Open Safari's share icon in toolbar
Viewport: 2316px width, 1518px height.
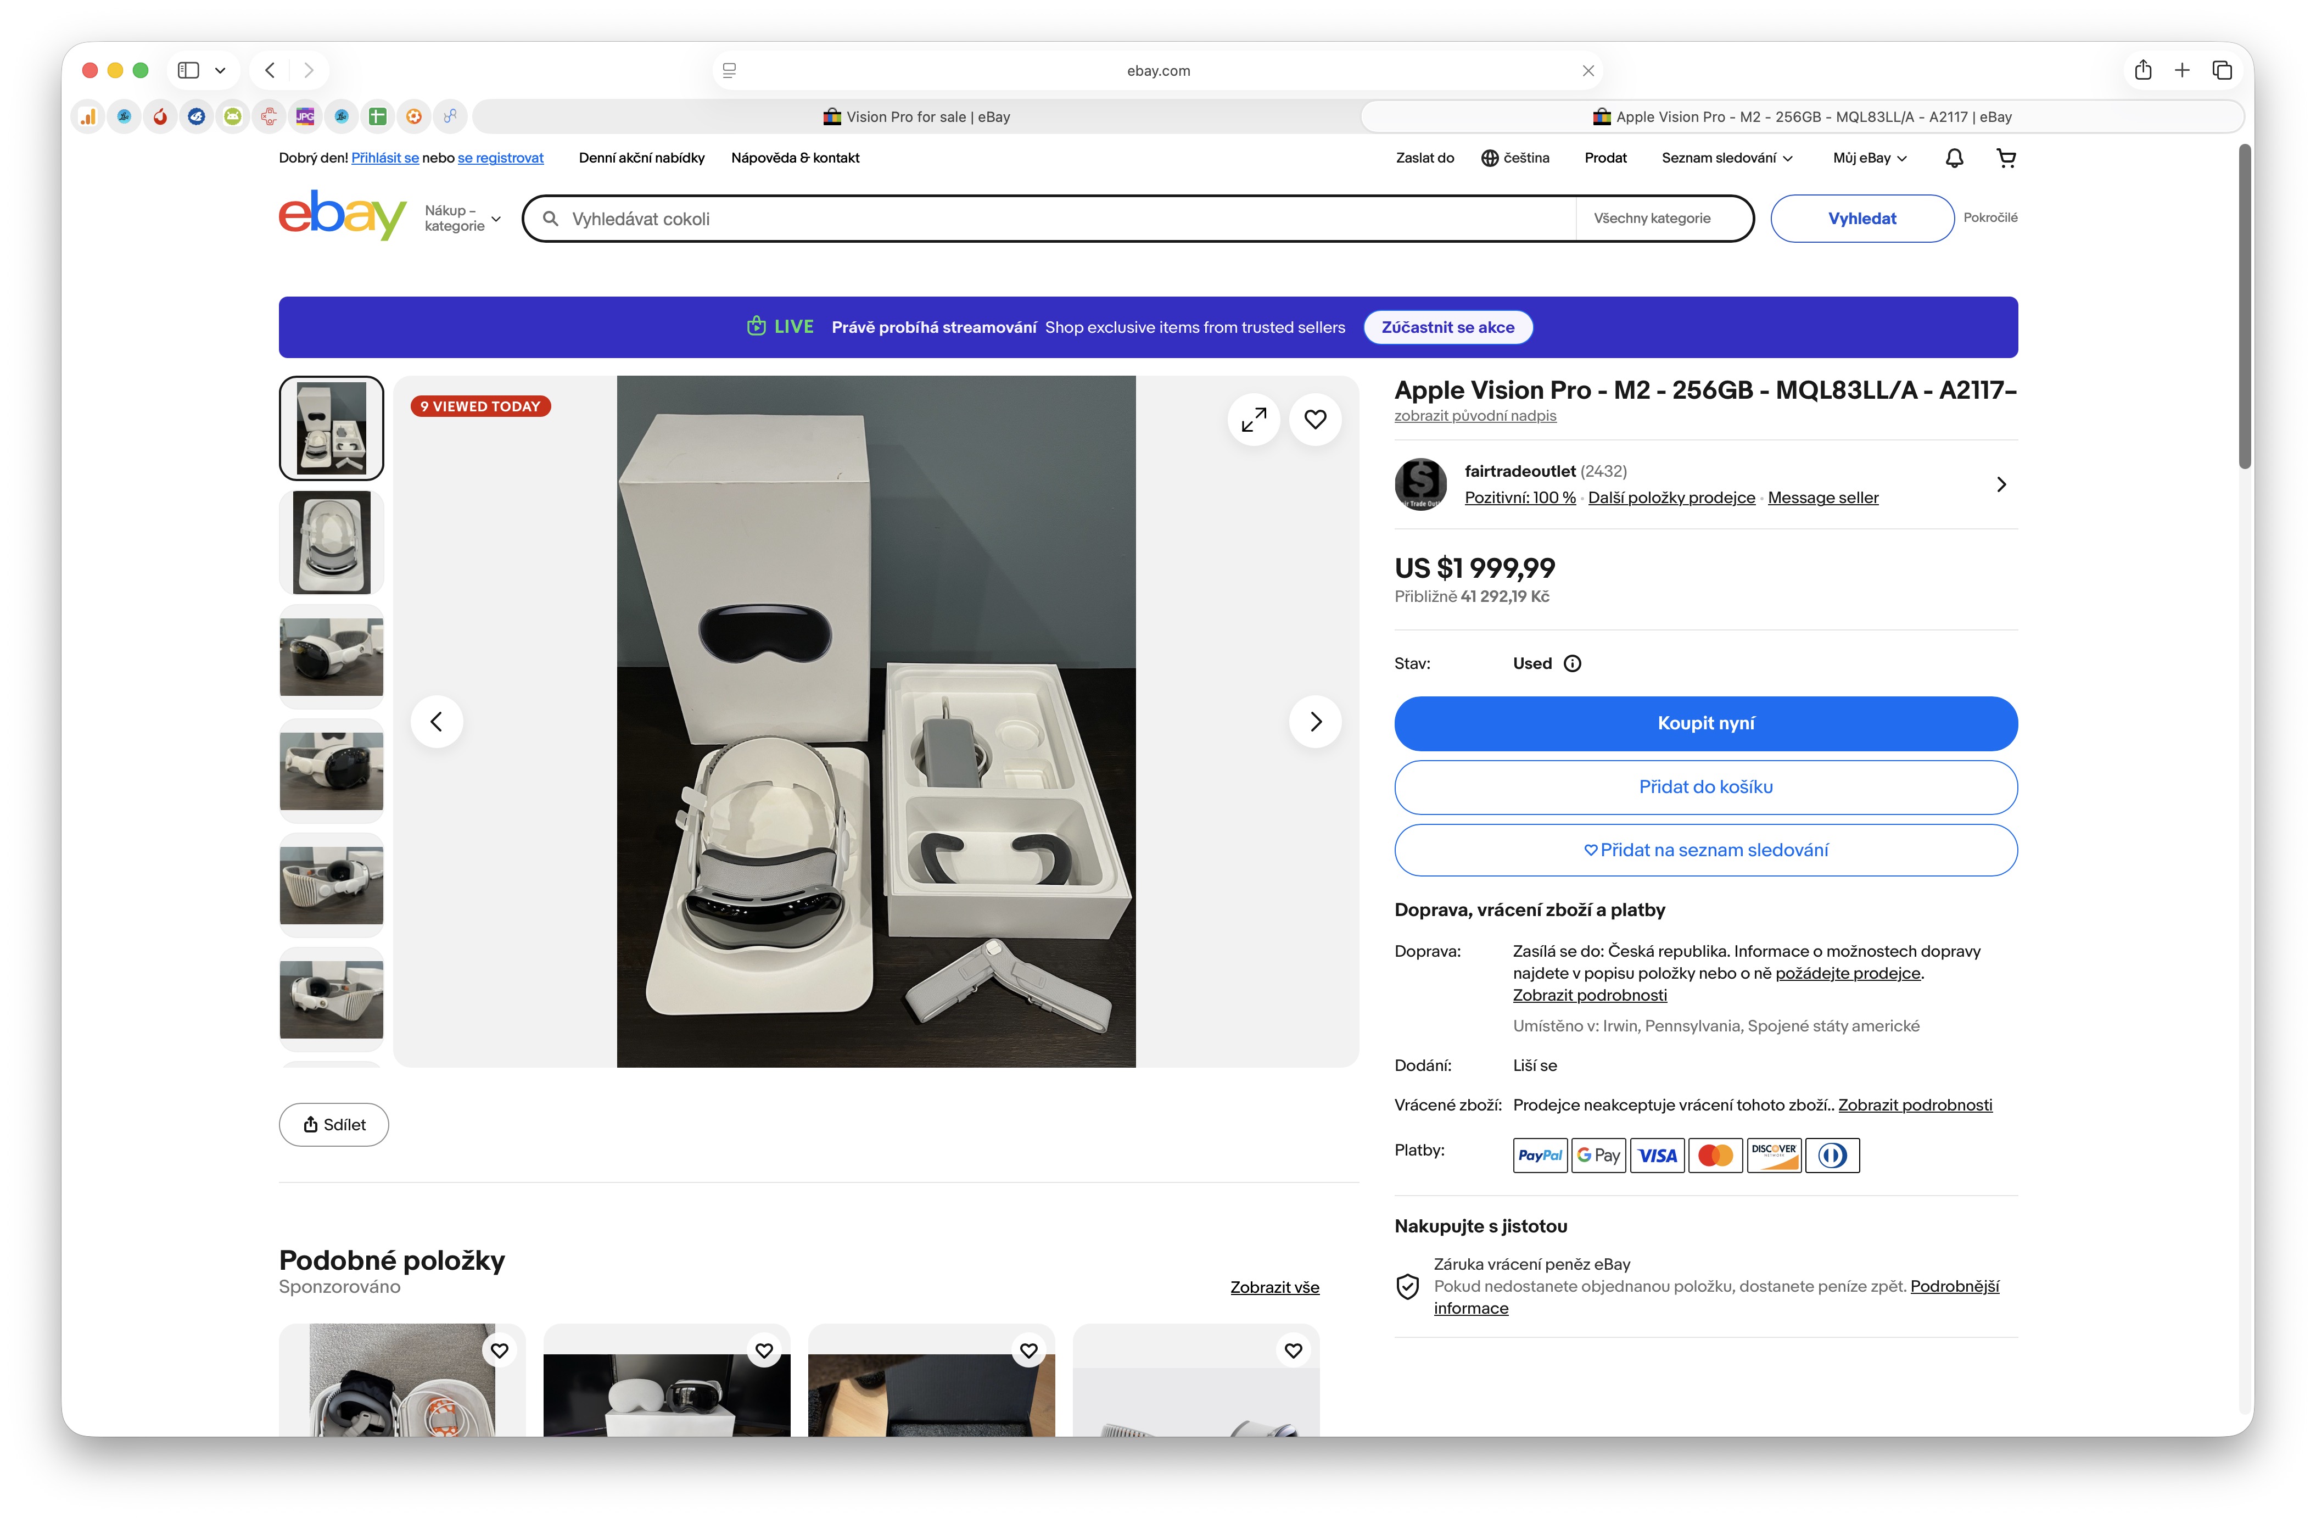click(2143, 70)
